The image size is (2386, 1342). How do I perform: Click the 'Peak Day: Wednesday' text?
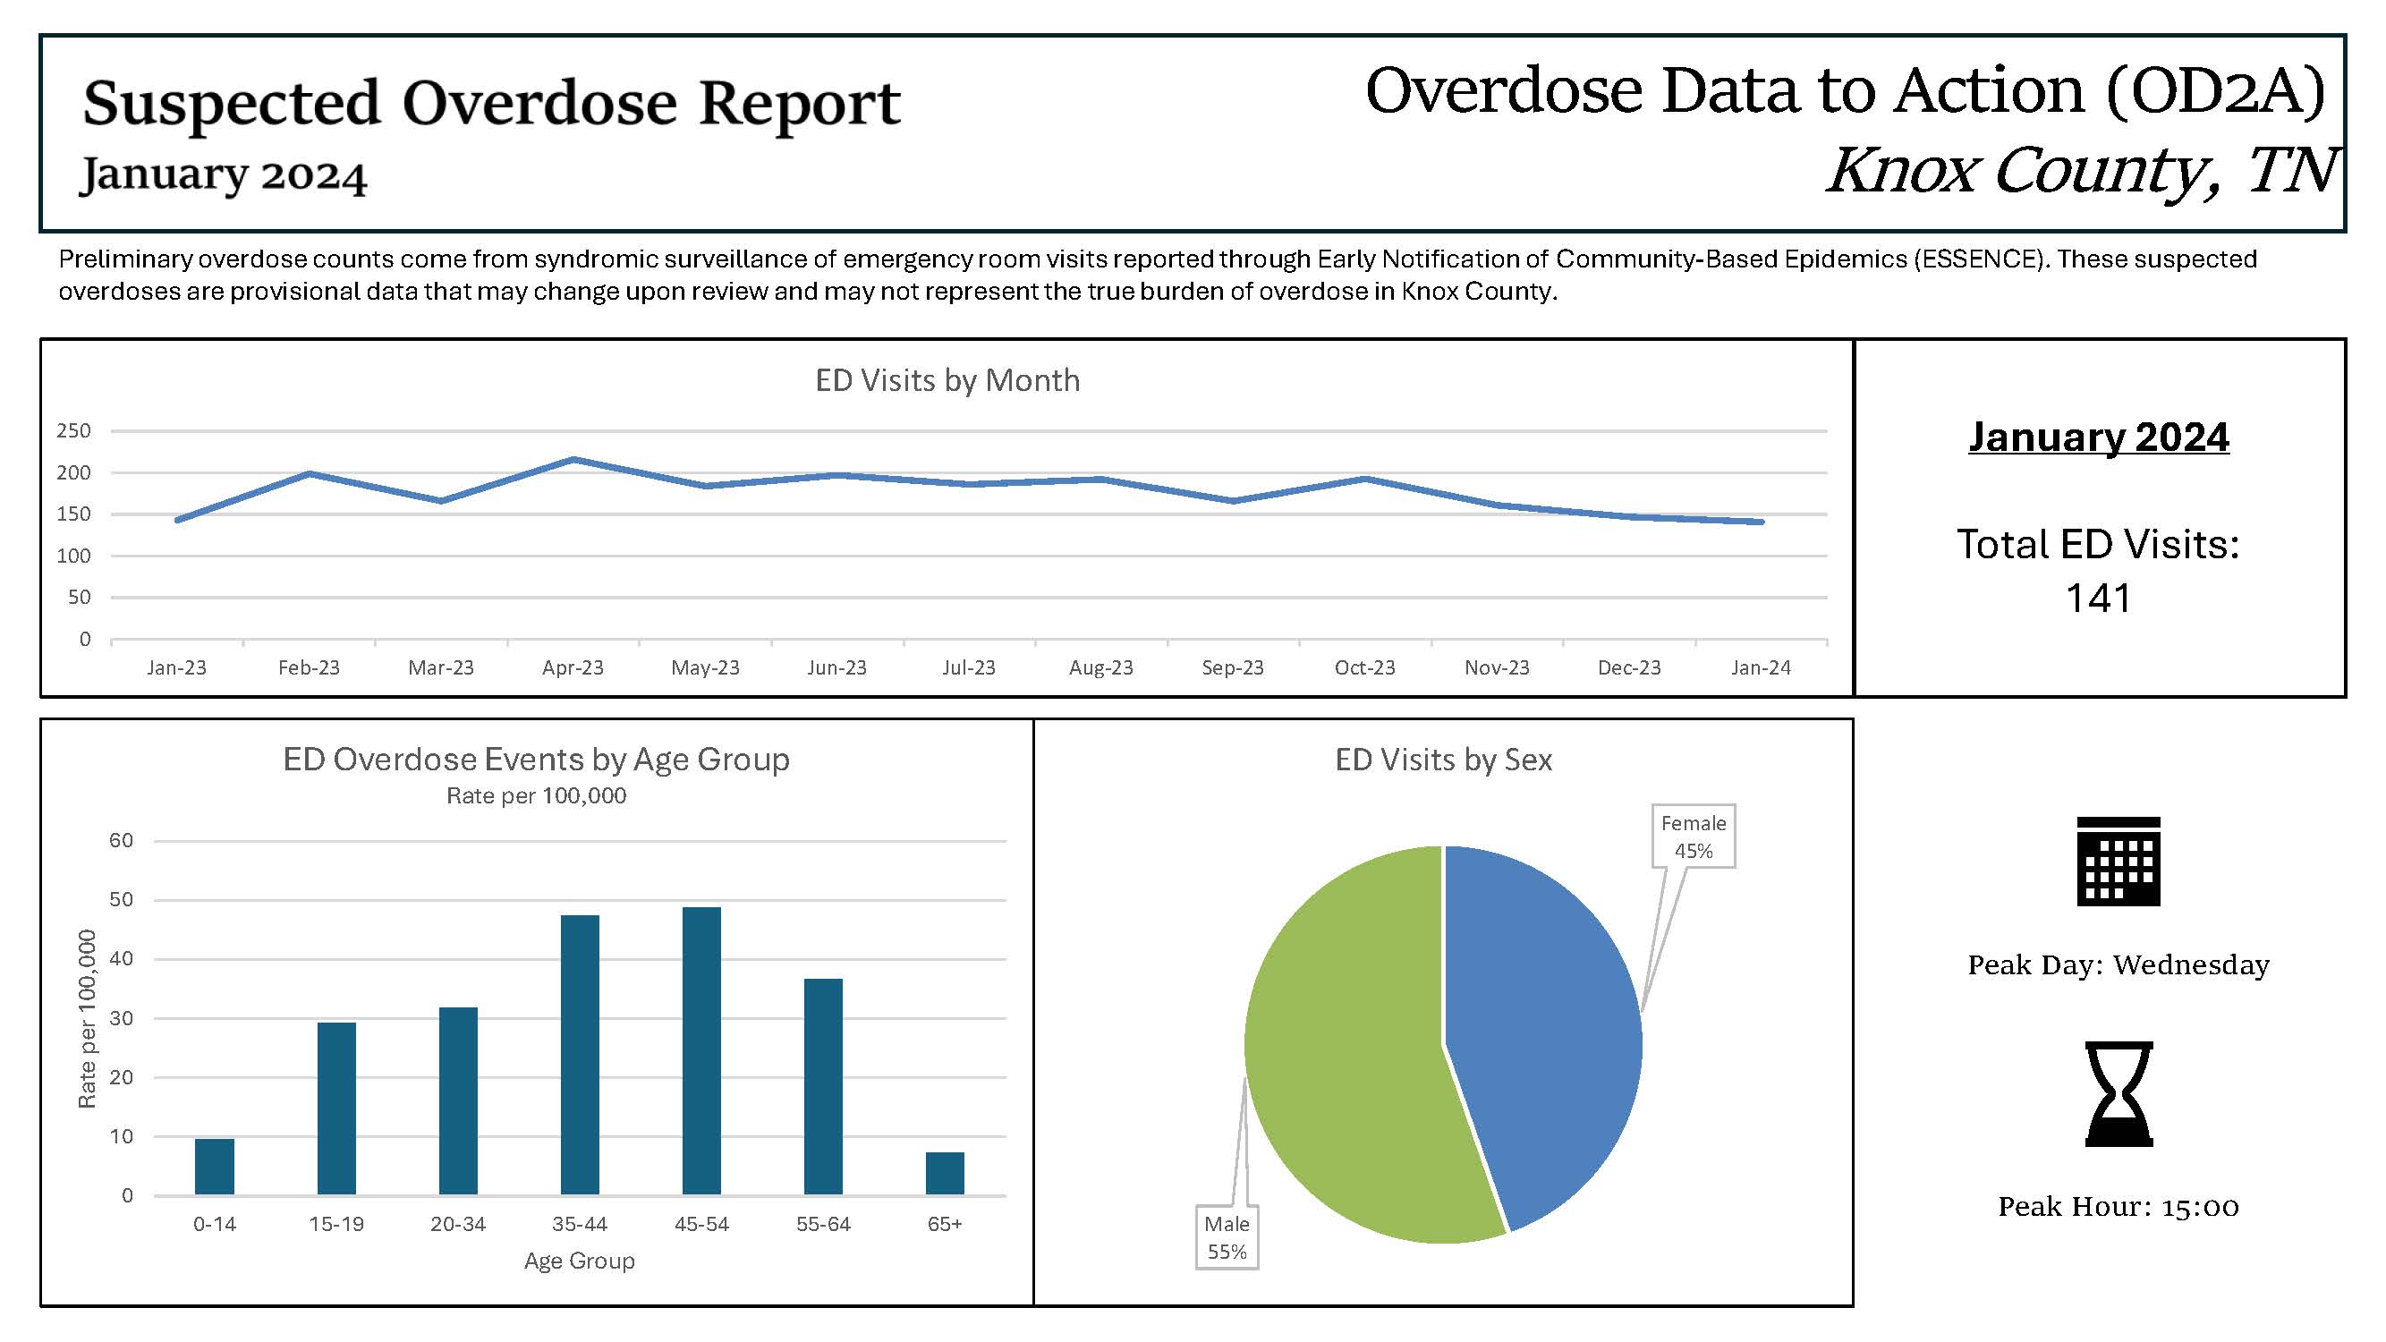pyautogui.click(x=2119, y=965)
